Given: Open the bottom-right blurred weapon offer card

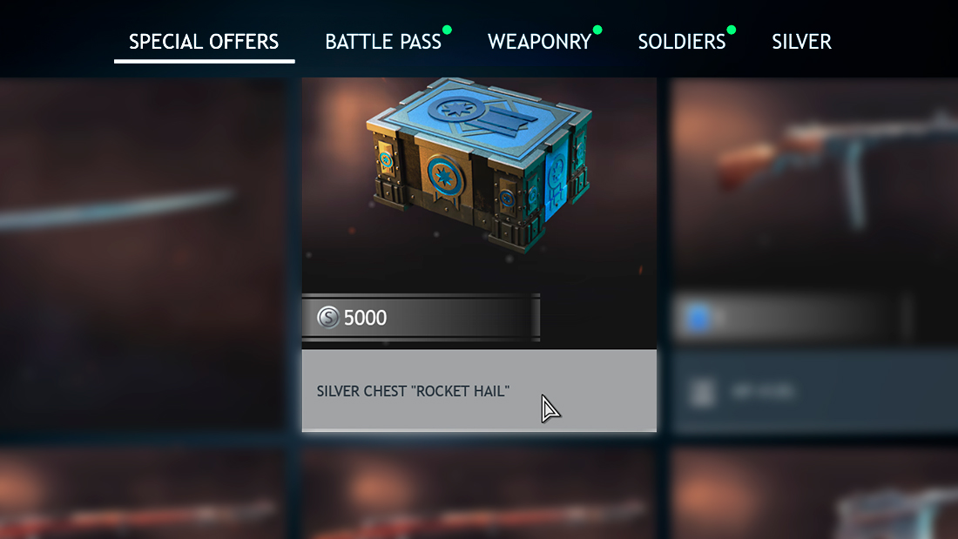Looking at the screenshot, I should 813,494.
